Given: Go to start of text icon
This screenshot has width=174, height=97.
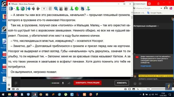Looking at the screenshot, I should point(28,9).
